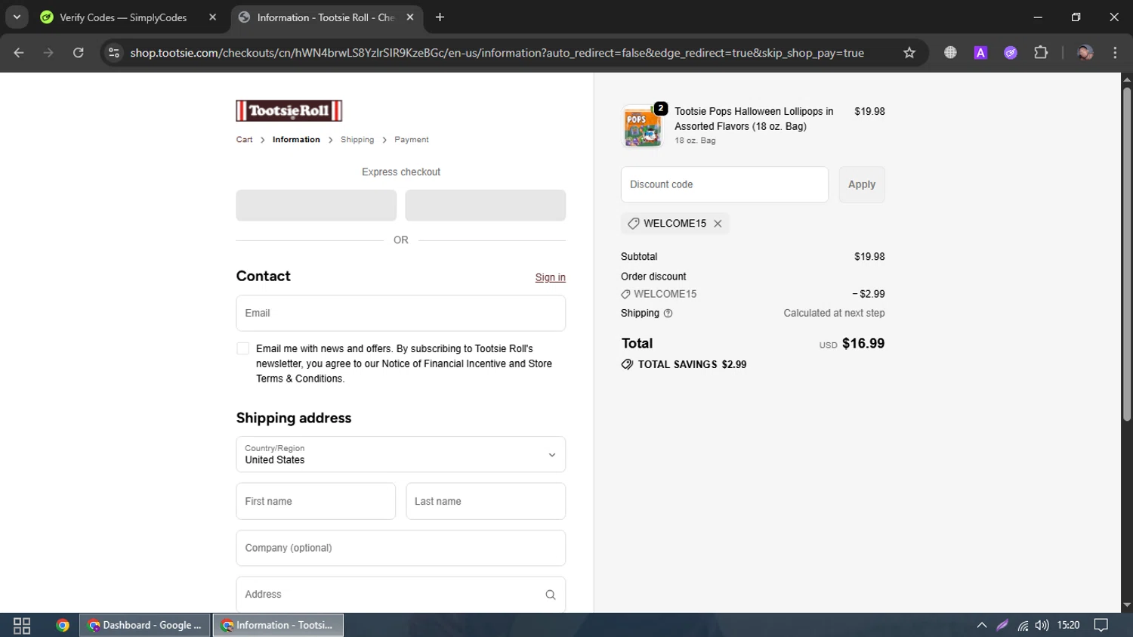The height and width of the screenshot is (637, 1133).
Task: Click the second express checkout button
Action: 485,206
